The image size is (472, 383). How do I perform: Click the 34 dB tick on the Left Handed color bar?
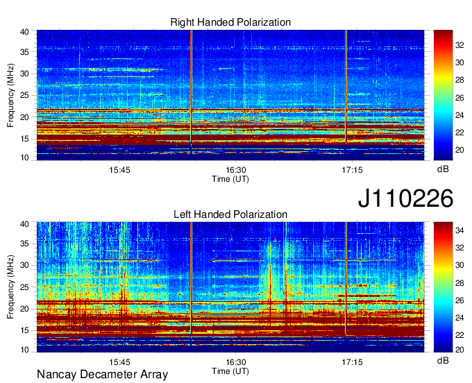coord(460,230)
